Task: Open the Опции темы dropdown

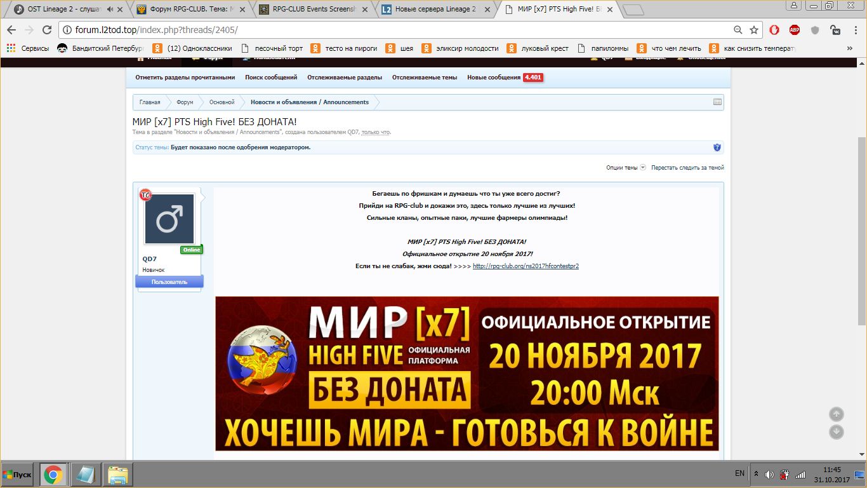Action: pyautogui.click(x=626, y=168)
